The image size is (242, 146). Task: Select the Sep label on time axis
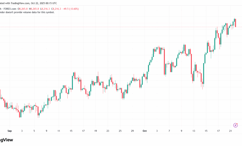click(10, 131)
